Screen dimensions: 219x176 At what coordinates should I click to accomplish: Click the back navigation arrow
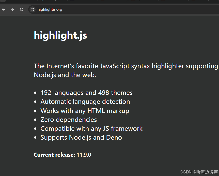[x=3, y=9]
